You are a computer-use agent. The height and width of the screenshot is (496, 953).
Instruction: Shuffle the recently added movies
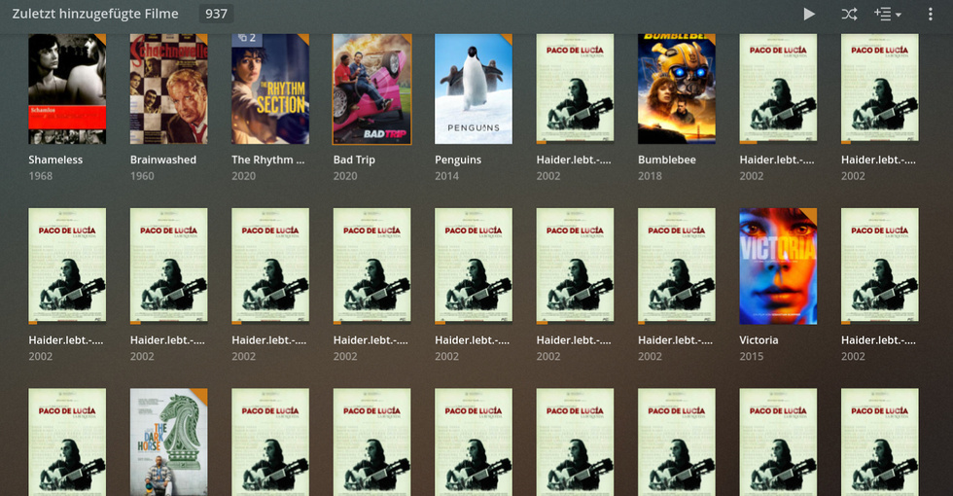(849, 14)
